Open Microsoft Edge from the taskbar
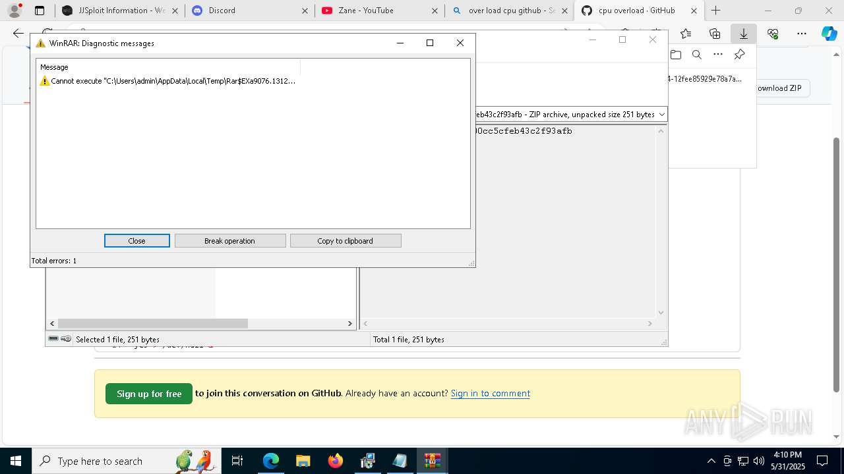This screenshot has width=844, height=474. (x=271, y=461)
